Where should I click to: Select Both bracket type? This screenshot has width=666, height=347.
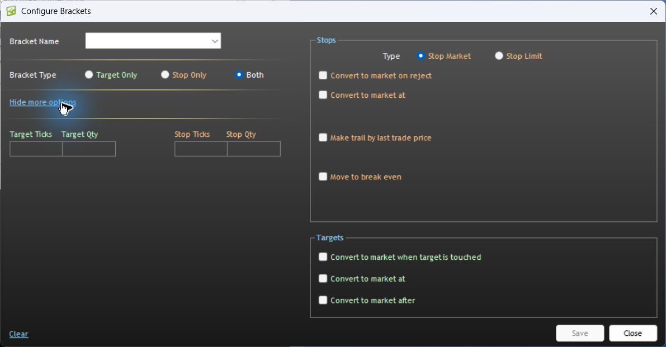point(239,75)
